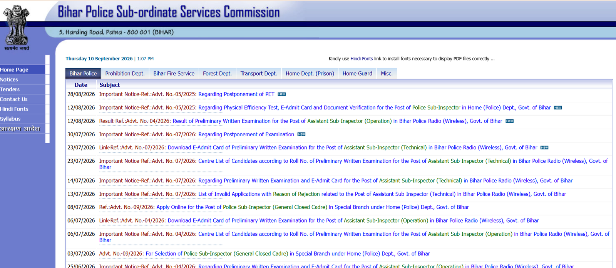Click NEW badge beside Postponement of PET notice
Screen dimensions: 616x268
click(282, 94)
